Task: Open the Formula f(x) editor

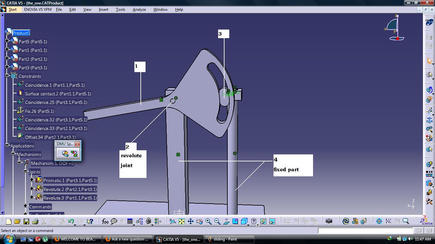Action: coord(105,221)
